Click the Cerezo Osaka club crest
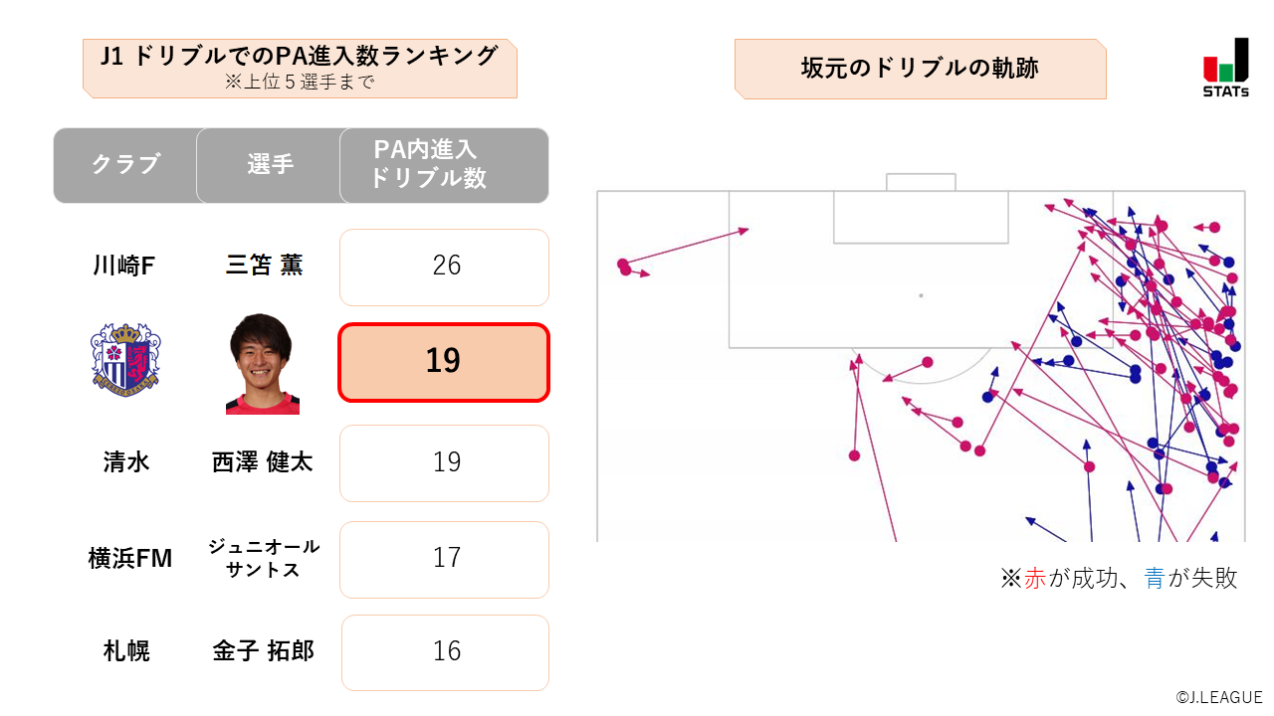This screenshot has height=716, width=1274. (125, 358)
